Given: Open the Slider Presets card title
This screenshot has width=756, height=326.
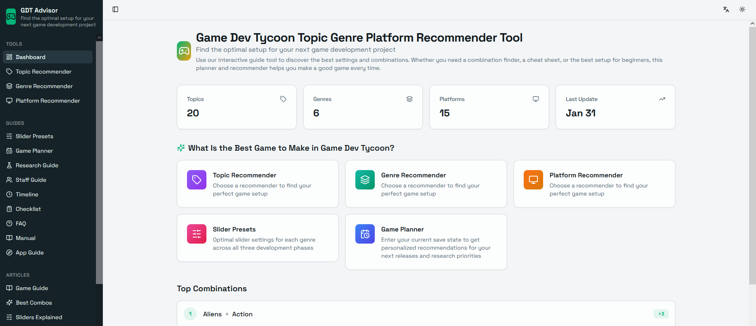Looking at the screenshot, I should tap(234, 229).
